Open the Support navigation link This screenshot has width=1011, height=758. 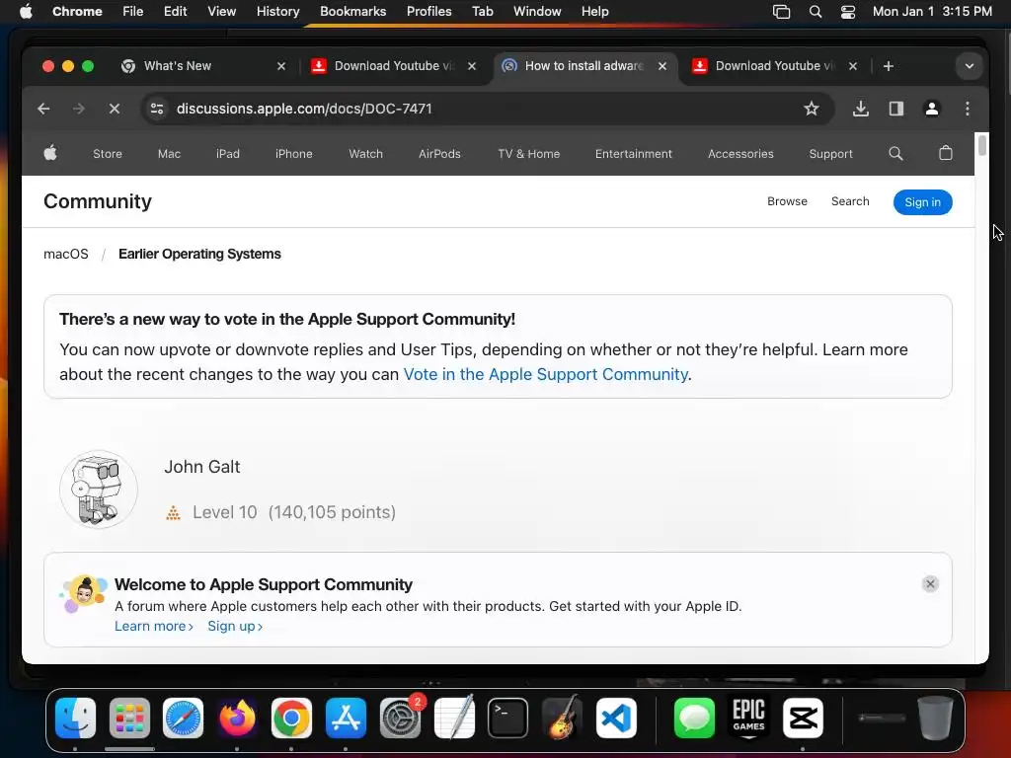[830, 154]
